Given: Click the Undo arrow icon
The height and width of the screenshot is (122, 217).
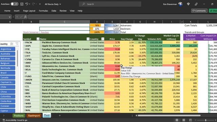Looking at the screenshot, I should (x=27, y=4).
